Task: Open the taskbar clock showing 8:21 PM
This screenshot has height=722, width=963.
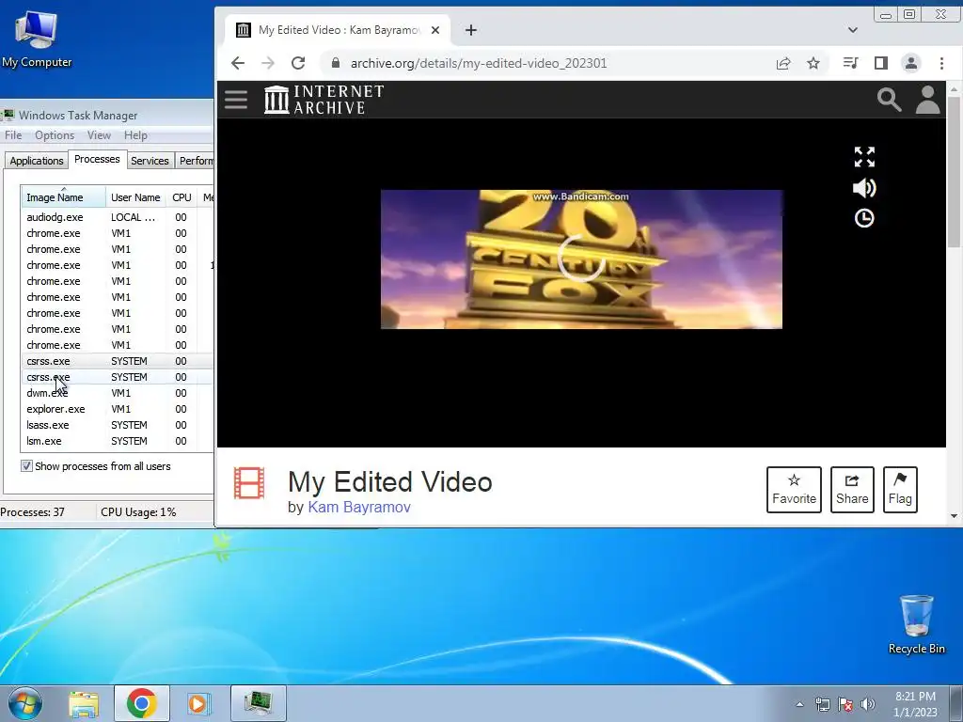Action: [915, 704]
